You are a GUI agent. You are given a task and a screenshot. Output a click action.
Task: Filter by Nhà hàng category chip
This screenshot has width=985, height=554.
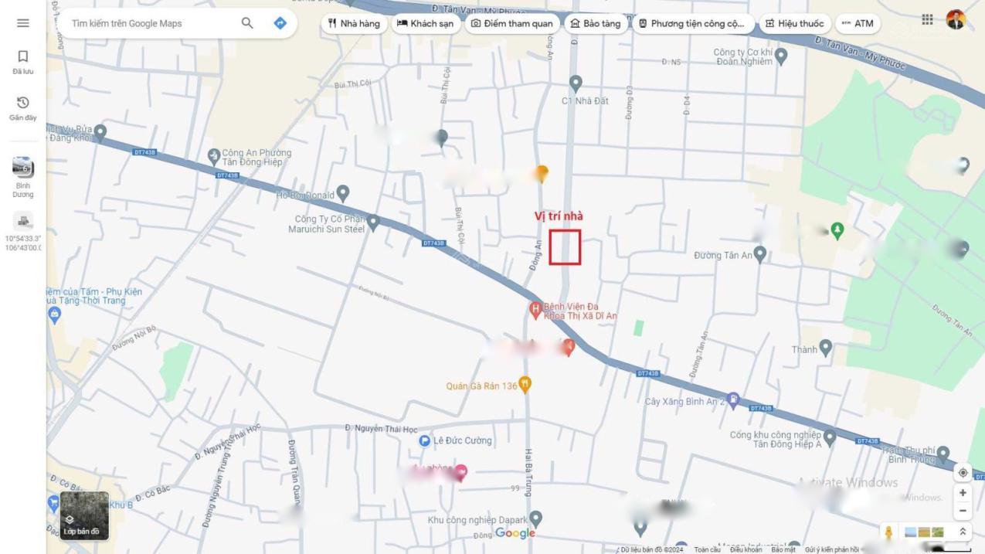click(354, 23)
